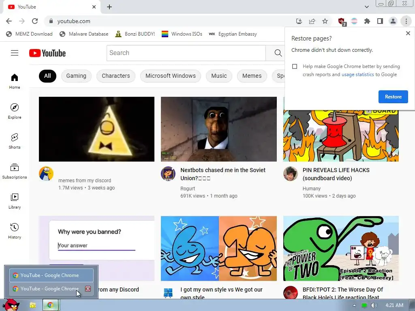This screenshot has width=415, height=311.
Task: Go to Home in YouTube sidebar
Action: click(x=15, y=81)
